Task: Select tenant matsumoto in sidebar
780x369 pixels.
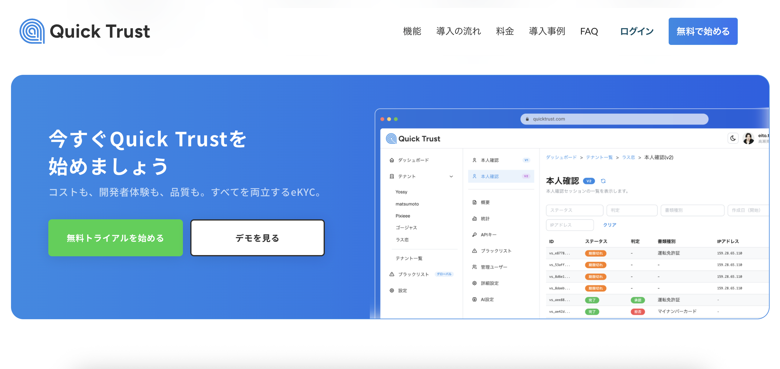Action: 407,204
